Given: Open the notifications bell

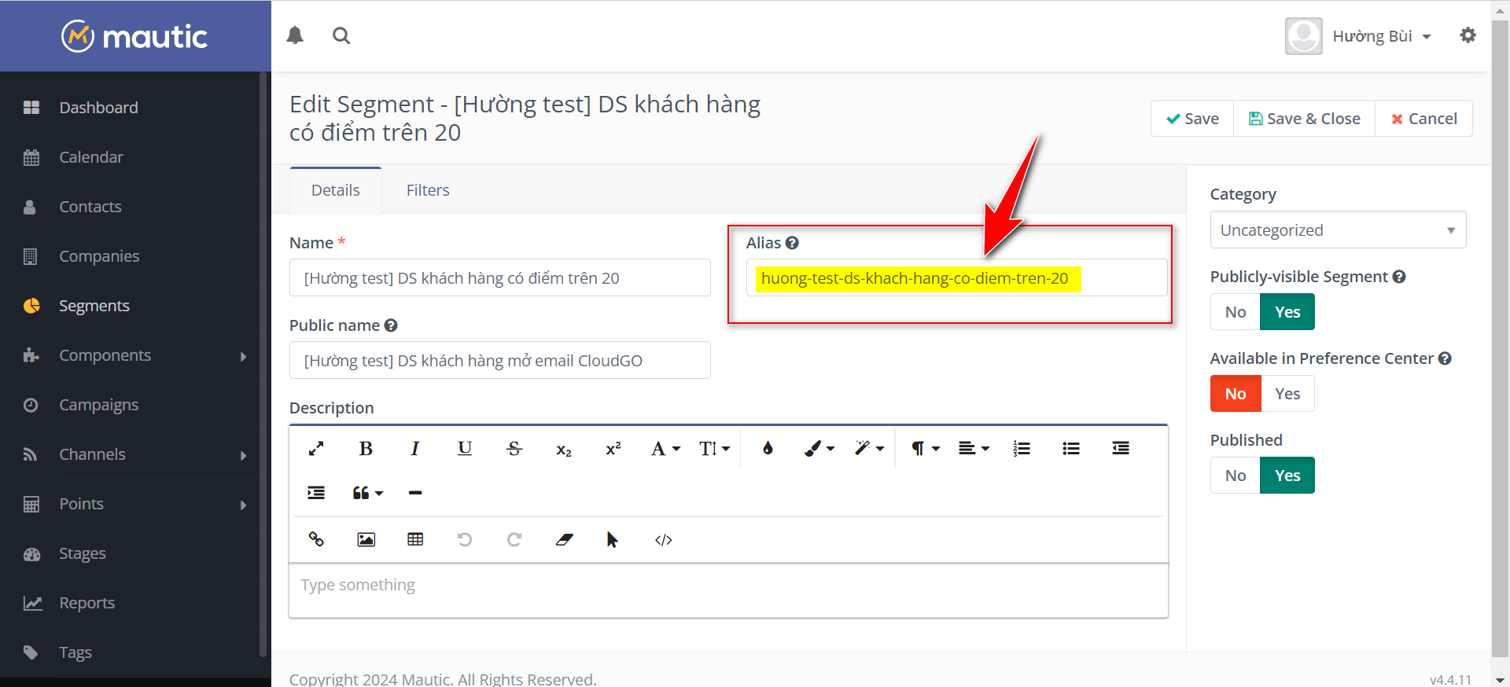Looking at the screenshot, I should [295, 35].
